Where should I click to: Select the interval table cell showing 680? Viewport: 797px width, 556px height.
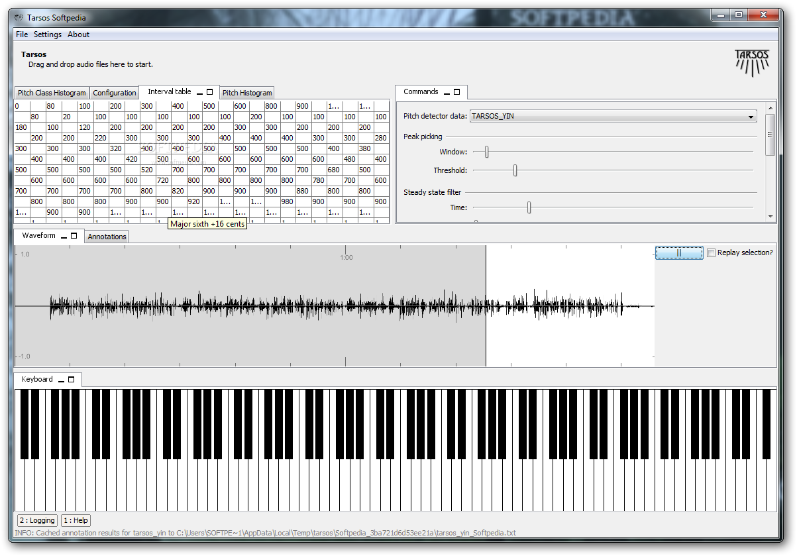335,170
